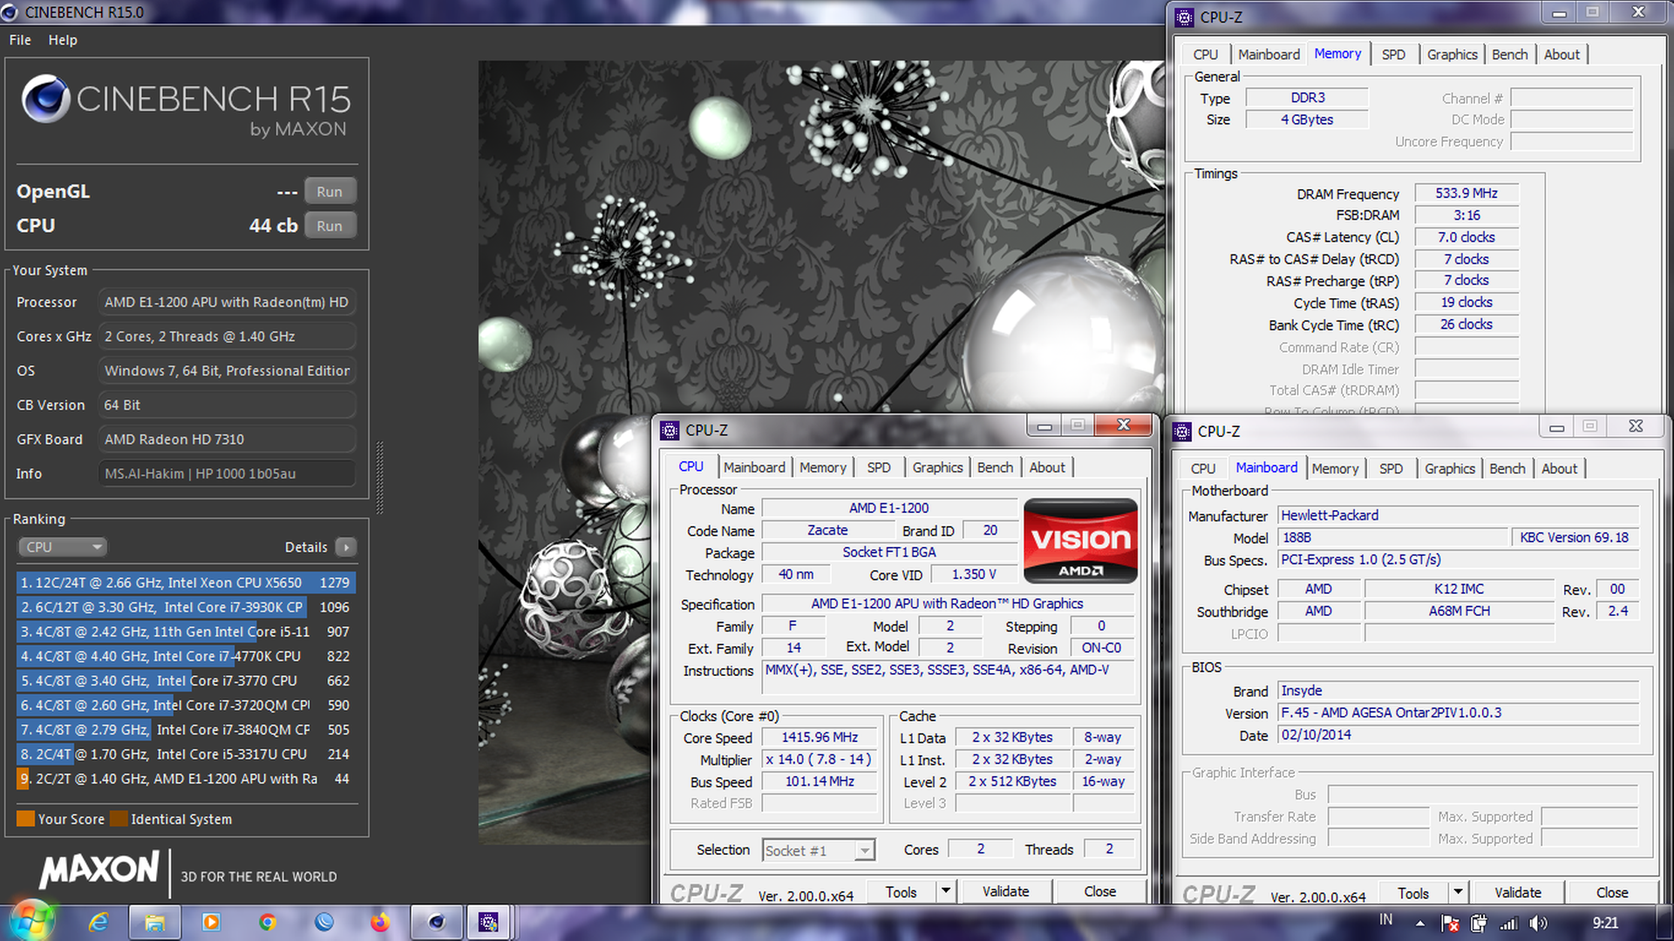Open network signal tray icon
This screenshot has height=941, width=1674.
click(1508, 923)
